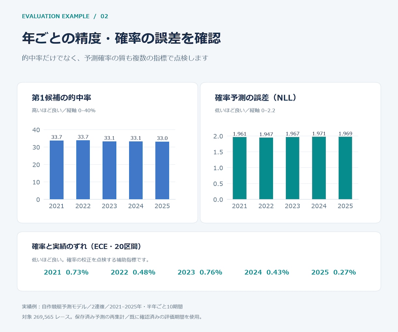
Task: Select the footer line starting with 対象 269,565 レース
Action: pyautogui.click(x=113, y=317)
